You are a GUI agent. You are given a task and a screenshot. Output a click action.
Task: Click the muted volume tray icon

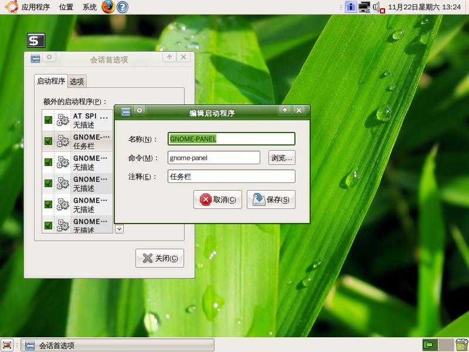[378, 8]
